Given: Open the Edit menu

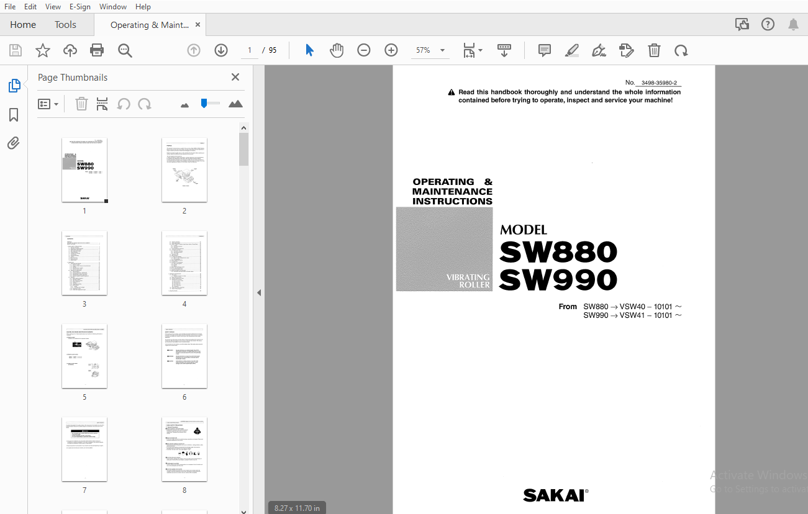Looking at the screenshot, I should pos(30,7).
